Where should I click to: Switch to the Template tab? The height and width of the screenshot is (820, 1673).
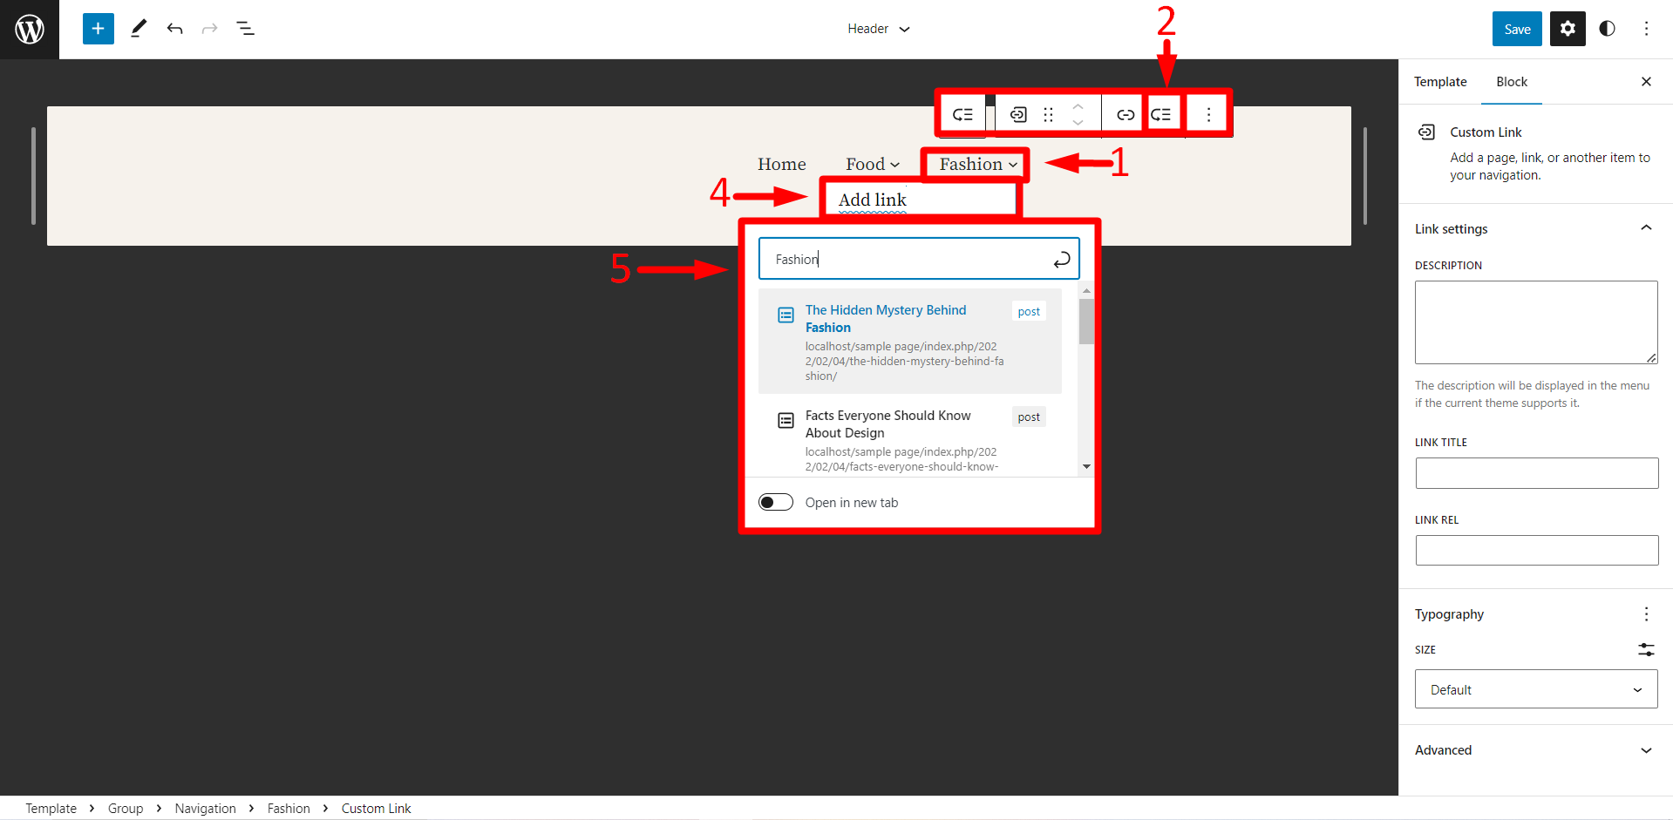point(1440,82)
